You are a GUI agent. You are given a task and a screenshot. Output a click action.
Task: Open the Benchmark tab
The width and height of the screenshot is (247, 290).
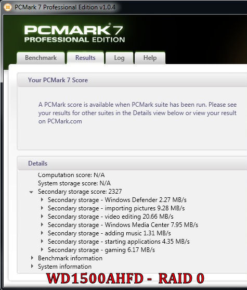(x=41, y=58)
